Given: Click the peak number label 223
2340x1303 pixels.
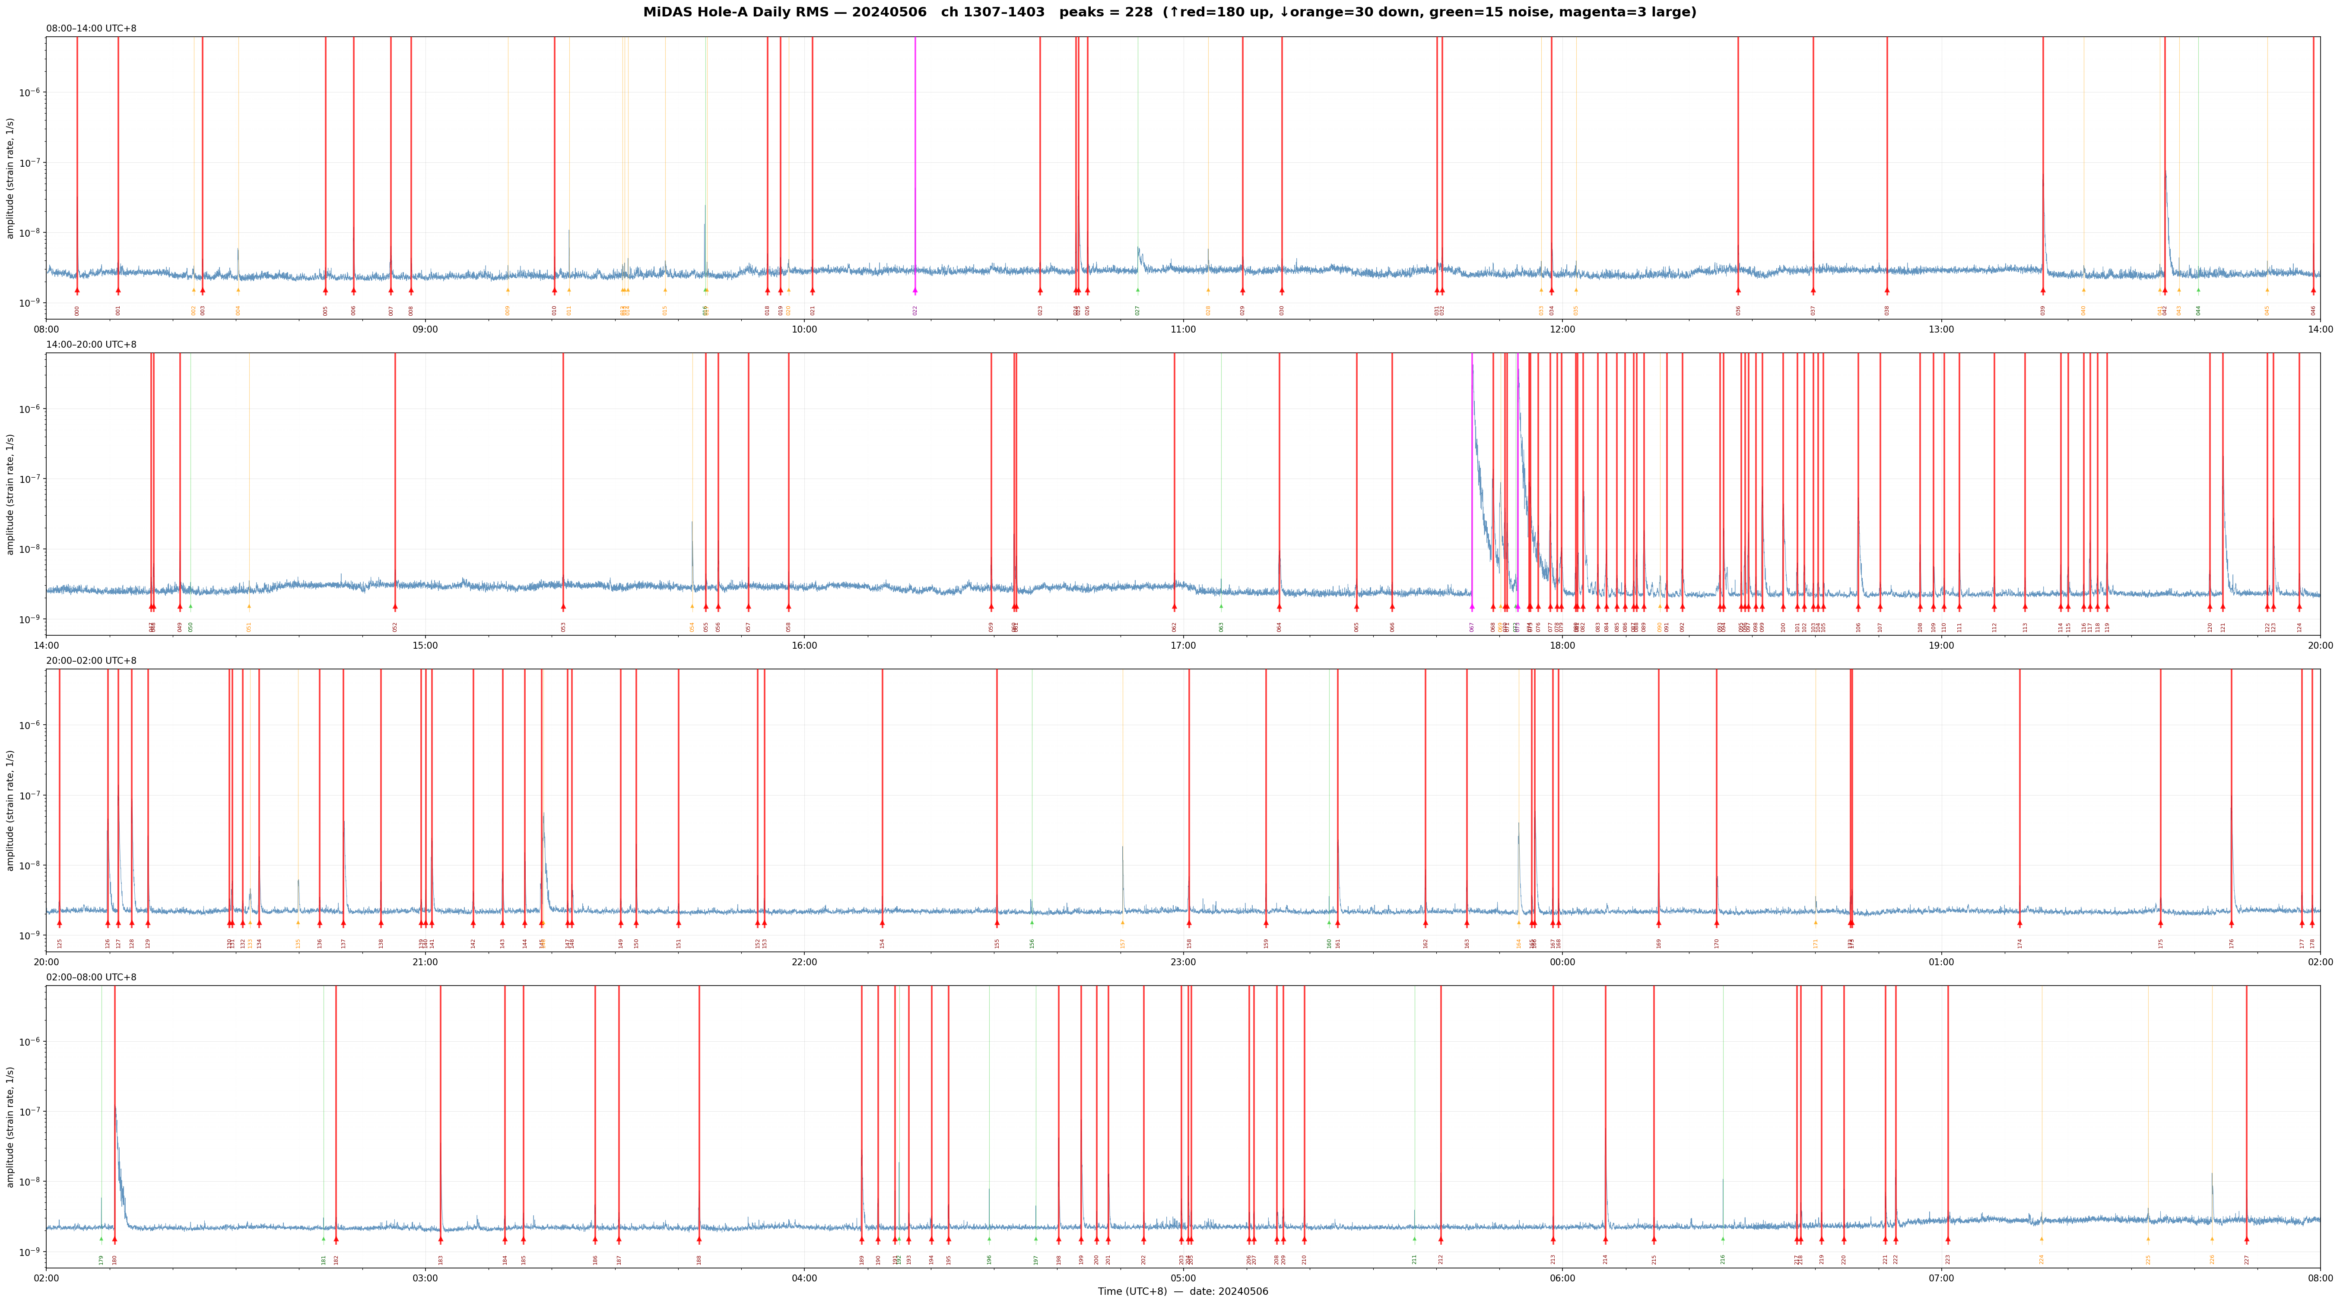Looking at the screenshot, I should [x=1948, y=1259].
